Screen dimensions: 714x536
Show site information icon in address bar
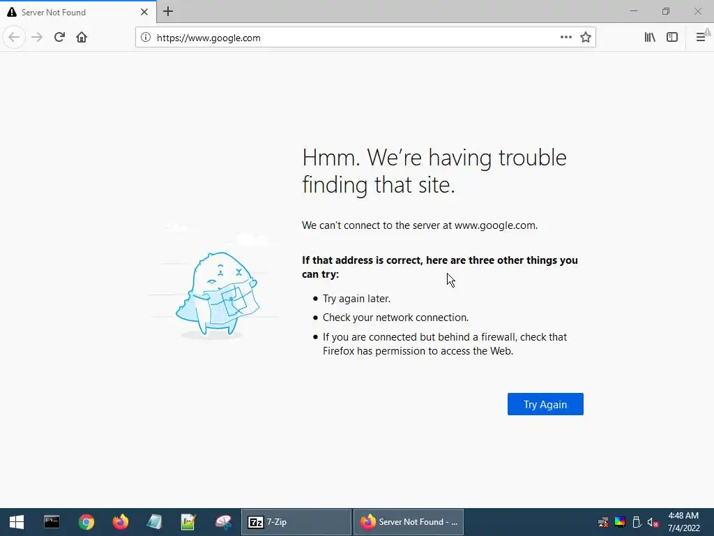point(146,38)
